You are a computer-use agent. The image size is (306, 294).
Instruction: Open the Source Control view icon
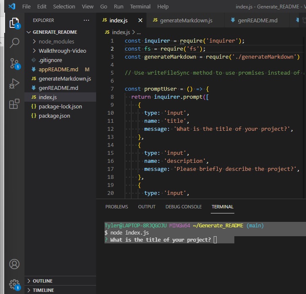click(x=14, y=63)
